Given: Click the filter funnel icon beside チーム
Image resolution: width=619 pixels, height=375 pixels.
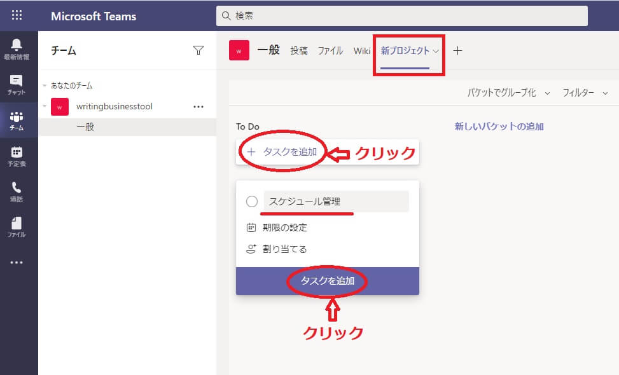Looking at the screenshot, I should tap(198, 51).
